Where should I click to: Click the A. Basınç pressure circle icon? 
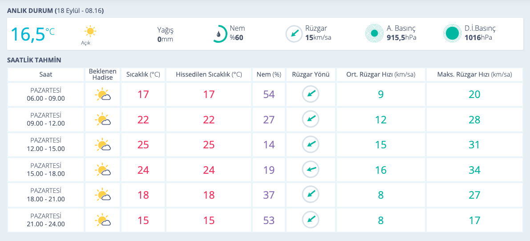(374, 33)
